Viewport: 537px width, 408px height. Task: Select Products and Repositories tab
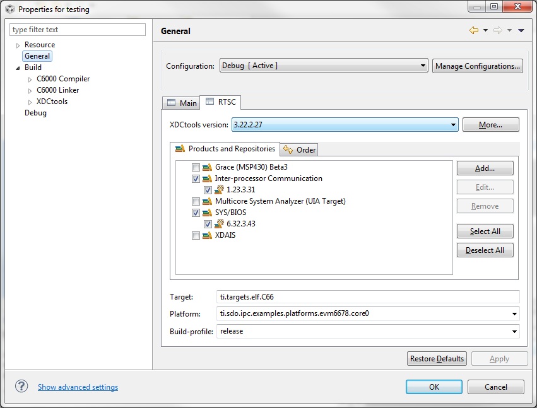tap(225, 149)
